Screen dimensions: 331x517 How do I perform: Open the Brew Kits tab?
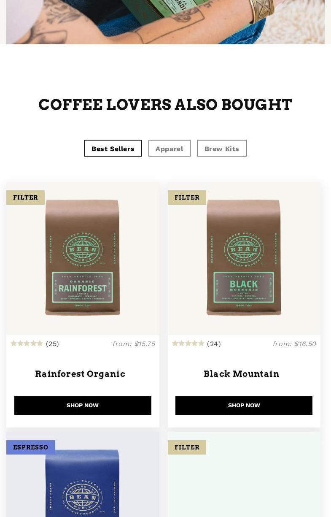click(222, 148)
